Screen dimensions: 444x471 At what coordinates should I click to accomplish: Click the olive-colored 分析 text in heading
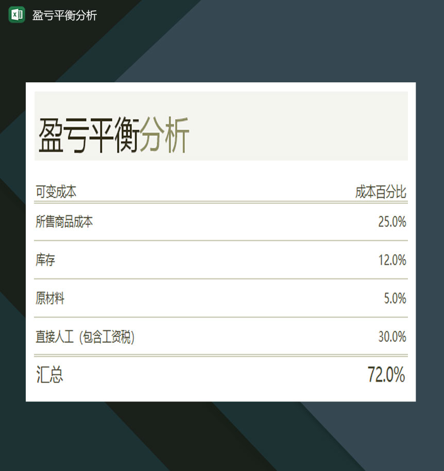tap(164, 135)
